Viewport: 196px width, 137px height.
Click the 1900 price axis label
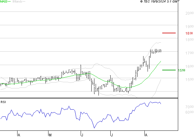[x=189, y=26]
